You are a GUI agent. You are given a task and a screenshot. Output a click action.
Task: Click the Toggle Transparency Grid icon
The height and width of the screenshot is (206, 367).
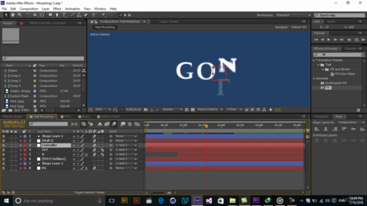point(193,109)
